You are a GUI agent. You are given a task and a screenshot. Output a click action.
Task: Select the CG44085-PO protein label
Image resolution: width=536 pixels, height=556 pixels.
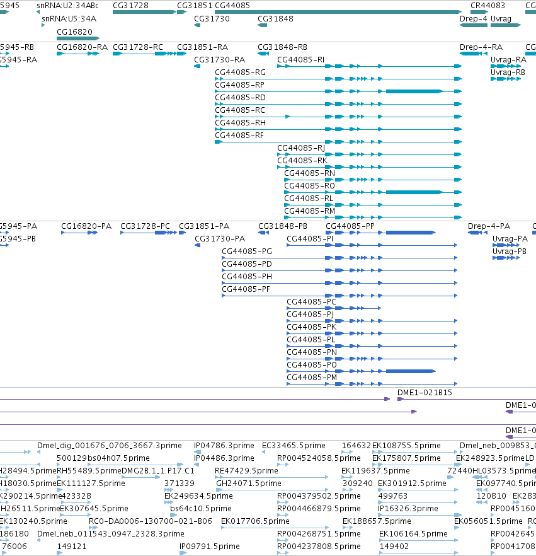312,364
